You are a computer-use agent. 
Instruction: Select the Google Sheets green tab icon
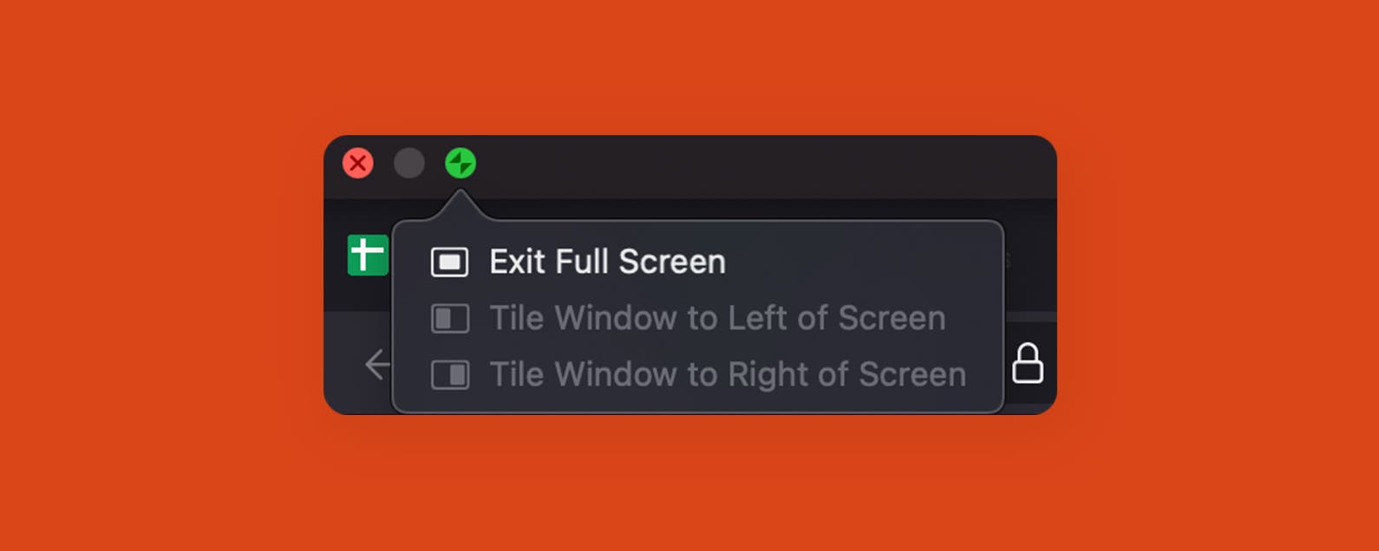point(368,256)
